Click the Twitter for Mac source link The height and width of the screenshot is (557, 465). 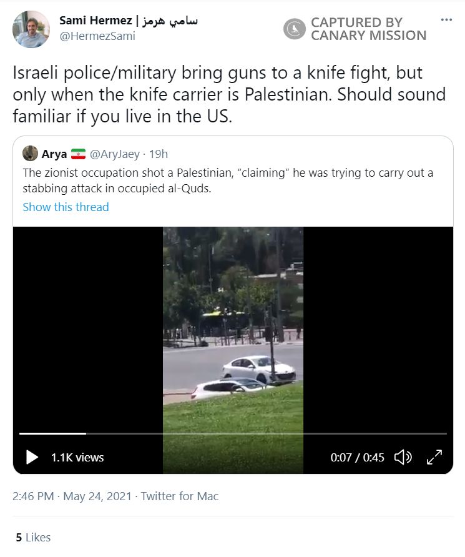(x=180, y=496)
